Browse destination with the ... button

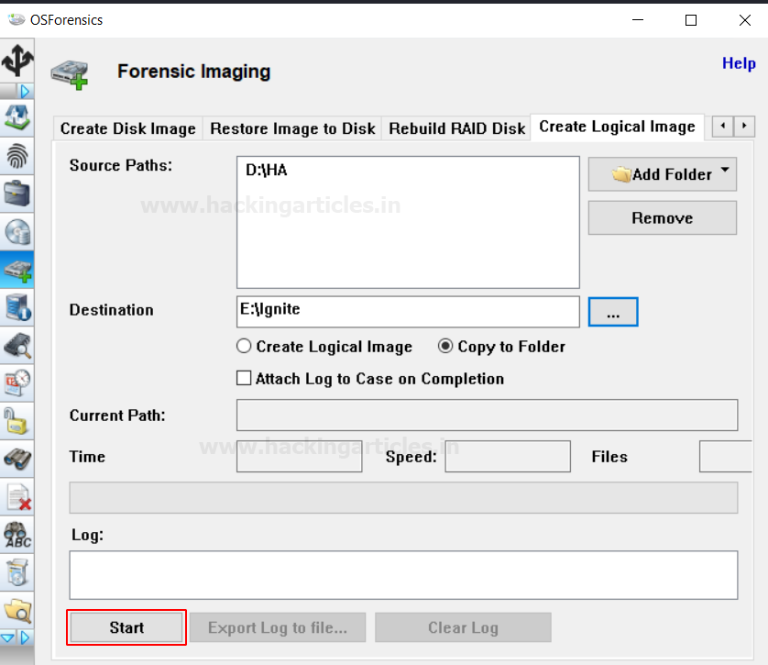[x=613, y=311]
